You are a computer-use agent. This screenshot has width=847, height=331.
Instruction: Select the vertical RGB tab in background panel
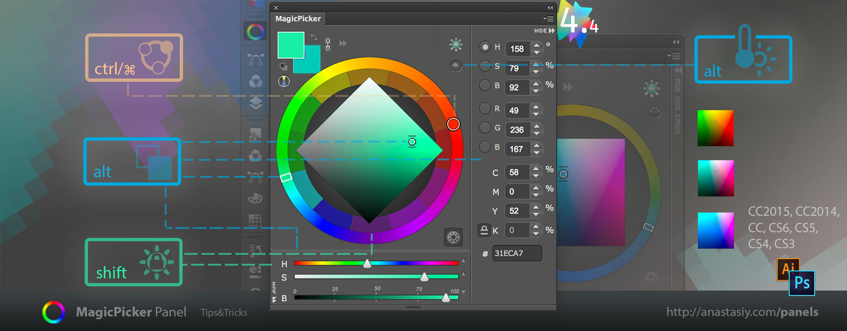678,86
